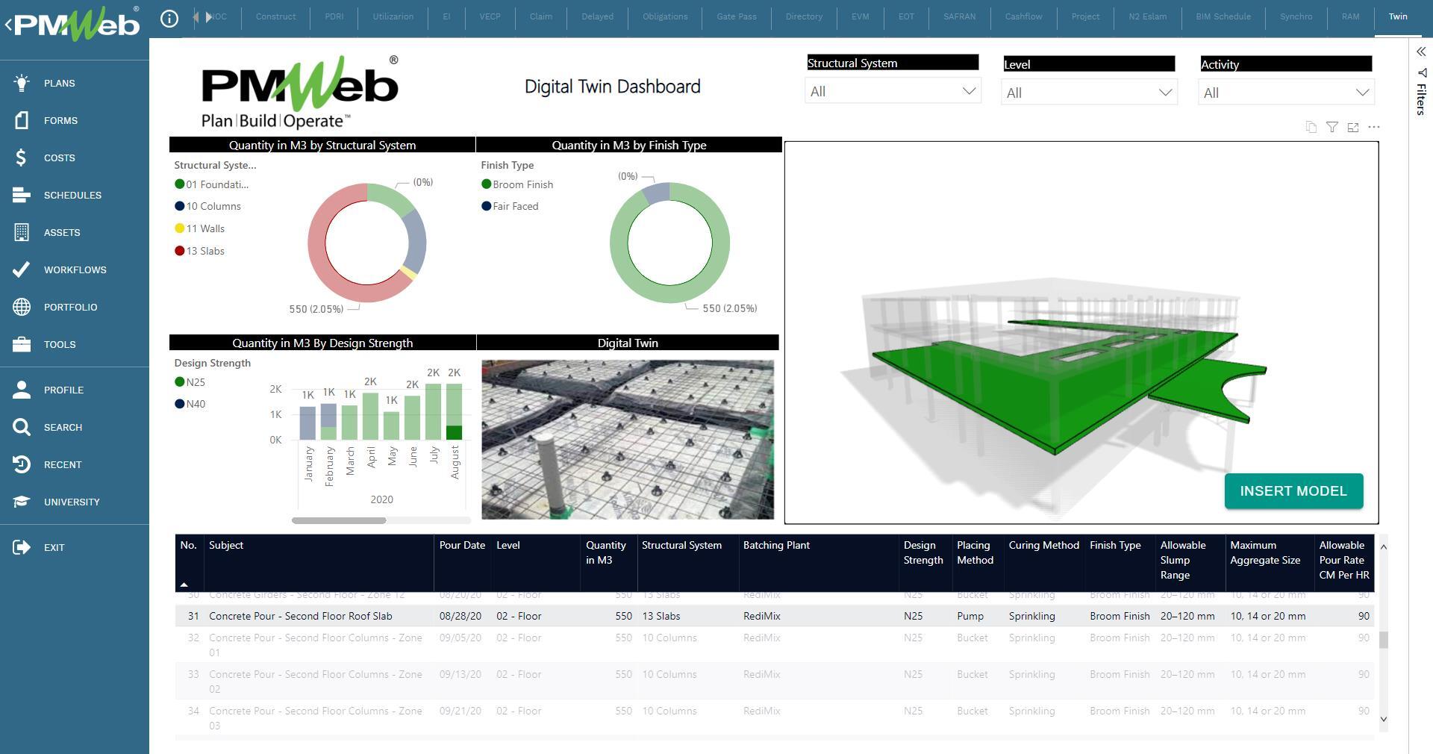This screenshot has width=1433, height=754.
Task: Open the Search magnifier icon
Action: coord(22,427)
